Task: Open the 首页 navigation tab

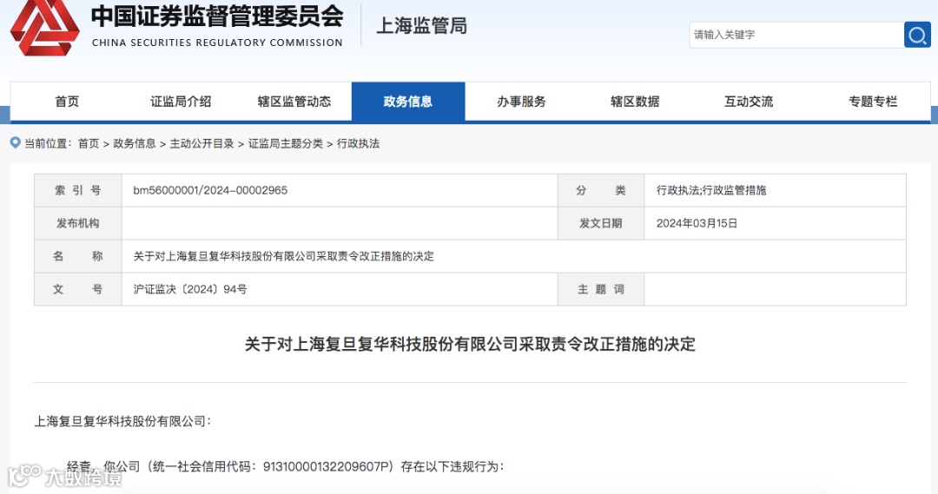Action: click(x=67, y=102)
